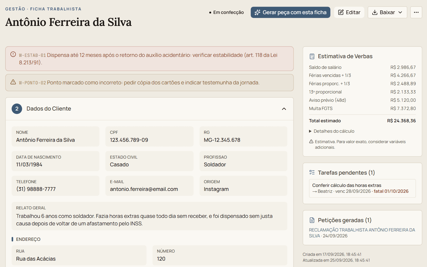The height and width of the screenshot is (267, 427).
Task: Open the Baixar dropdown chevron
Action: [400, 13]
